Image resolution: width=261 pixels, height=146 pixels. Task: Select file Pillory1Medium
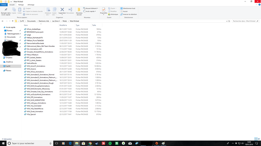(32, 55)
